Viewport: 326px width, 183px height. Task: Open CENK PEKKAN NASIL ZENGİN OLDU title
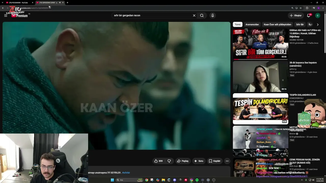(305, 161)
